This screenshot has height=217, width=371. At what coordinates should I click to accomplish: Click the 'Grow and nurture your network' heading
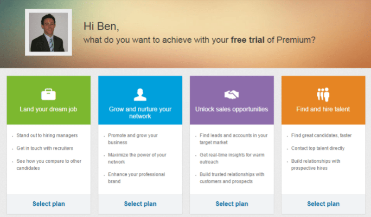(140, 112)
